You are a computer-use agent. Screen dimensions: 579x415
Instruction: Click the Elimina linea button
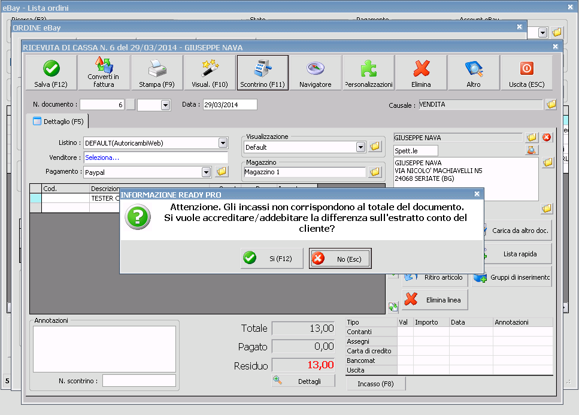[435, 299]
